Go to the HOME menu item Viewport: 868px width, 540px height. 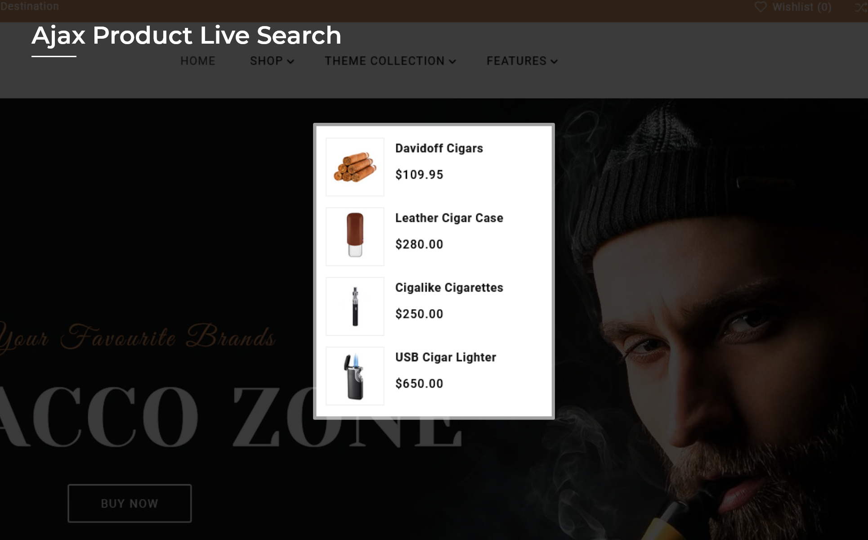coord(198,61)
